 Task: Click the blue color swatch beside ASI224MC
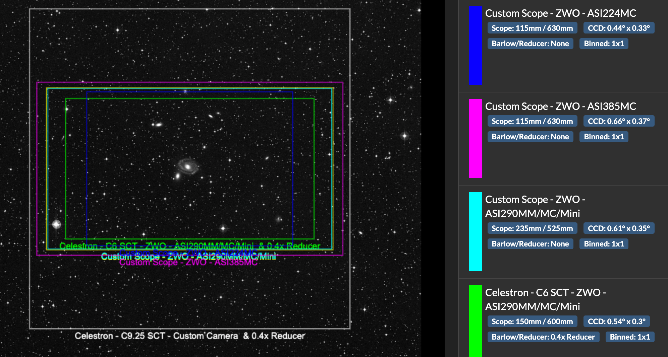[x=475, y=45]
